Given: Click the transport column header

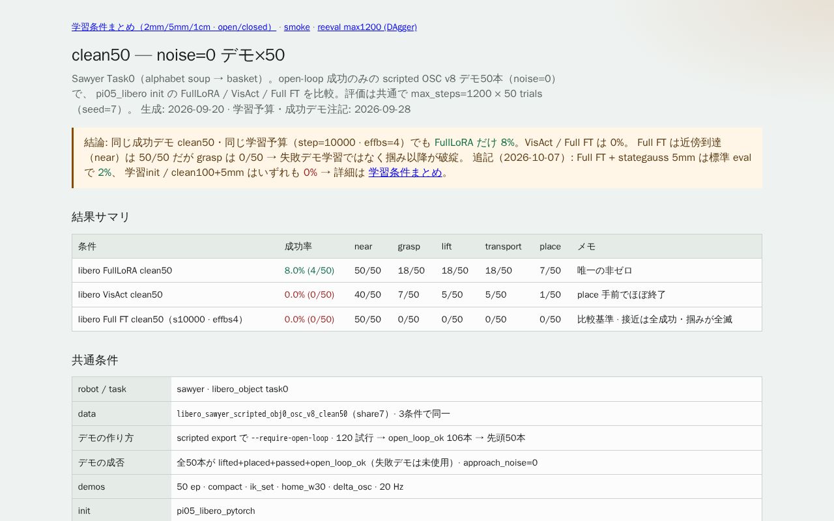Looking at the screenshot, I should (x=504, y=246).
